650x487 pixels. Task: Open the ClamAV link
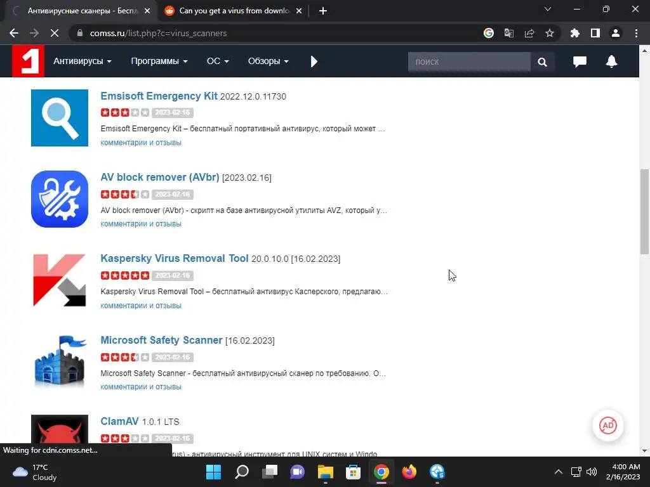point(119,421)
